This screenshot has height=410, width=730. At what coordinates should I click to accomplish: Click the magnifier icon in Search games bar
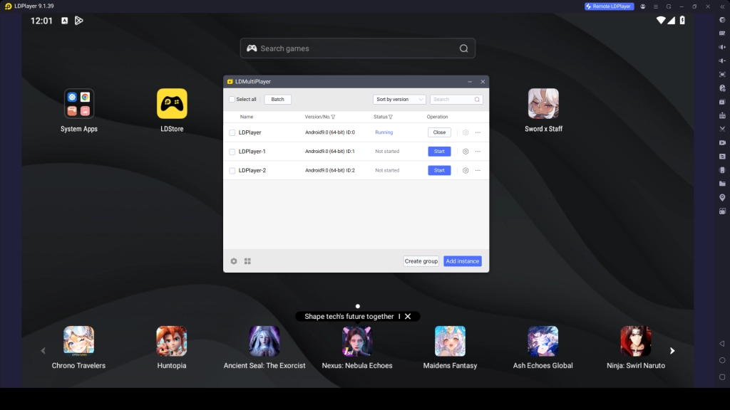tap(463, 48)
